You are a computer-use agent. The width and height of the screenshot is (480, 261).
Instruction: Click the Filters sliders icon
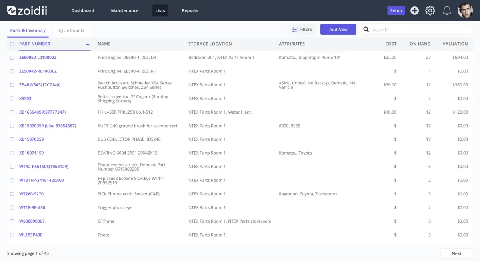294,30
